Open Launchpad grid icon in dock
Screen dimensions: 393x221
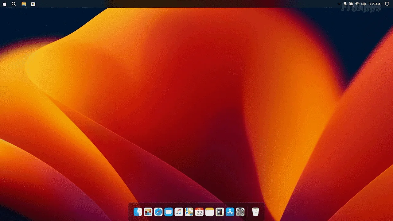148,212
